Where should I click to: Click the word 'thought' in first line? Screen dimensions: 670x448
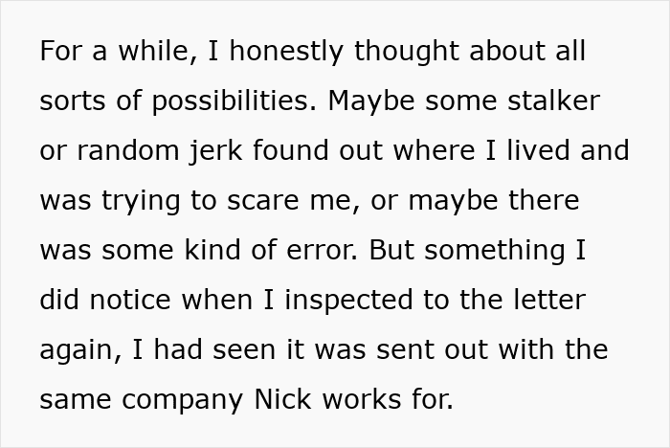click(407, 51)
